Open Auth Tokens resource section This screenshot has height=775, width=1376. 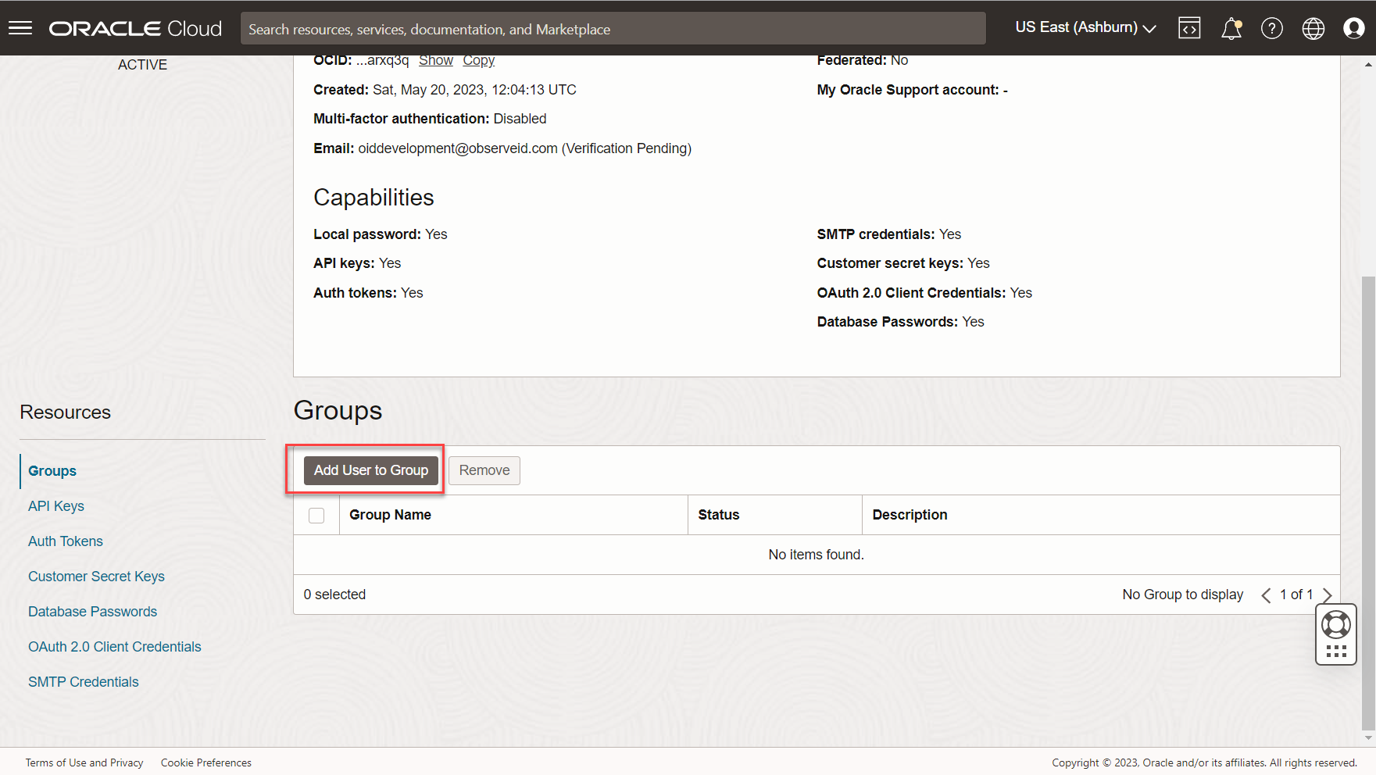(x=66, y=541)
